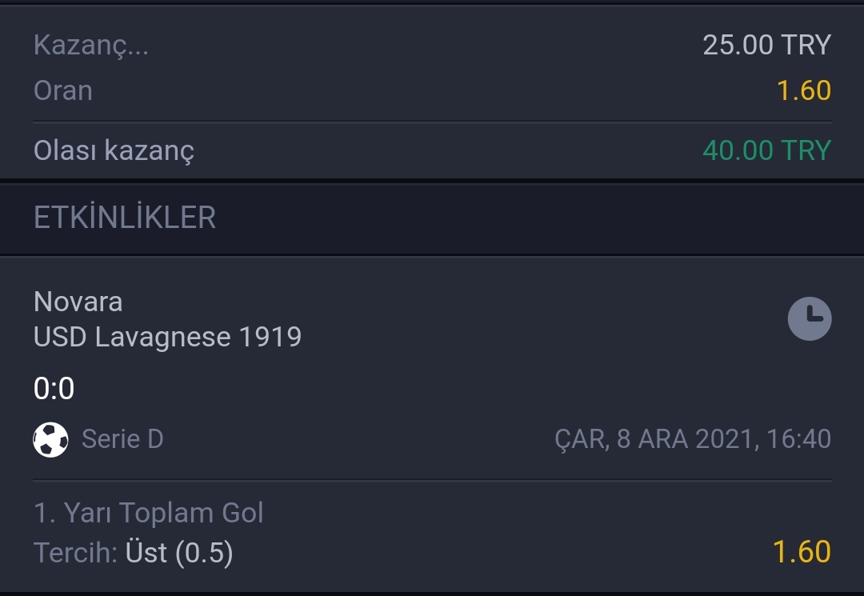Tap the Olası kazanç label
This screenshot has width=864, height=596.
tap(114, 150)
